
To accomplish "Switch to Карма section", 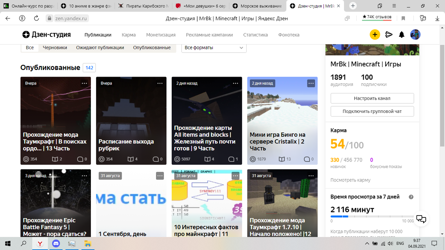I will click(x=129, y=35).
